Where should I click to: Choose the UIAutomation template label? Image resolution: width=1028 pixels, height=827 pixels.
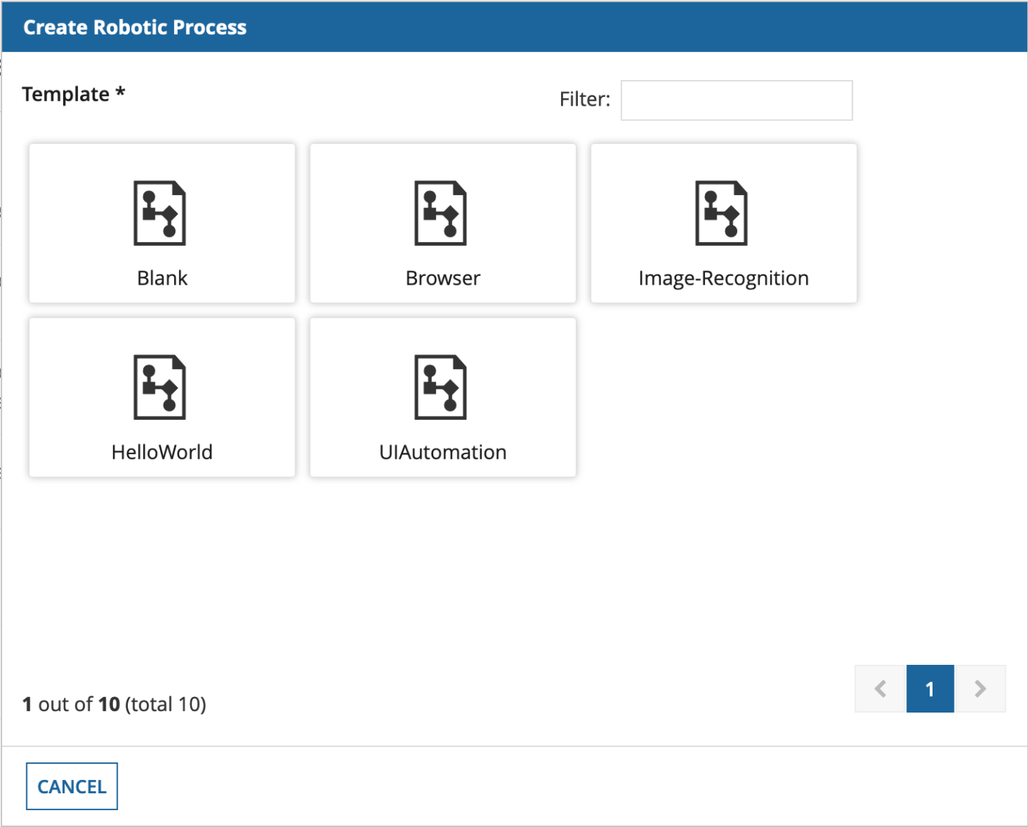click(x=443, y=452)
